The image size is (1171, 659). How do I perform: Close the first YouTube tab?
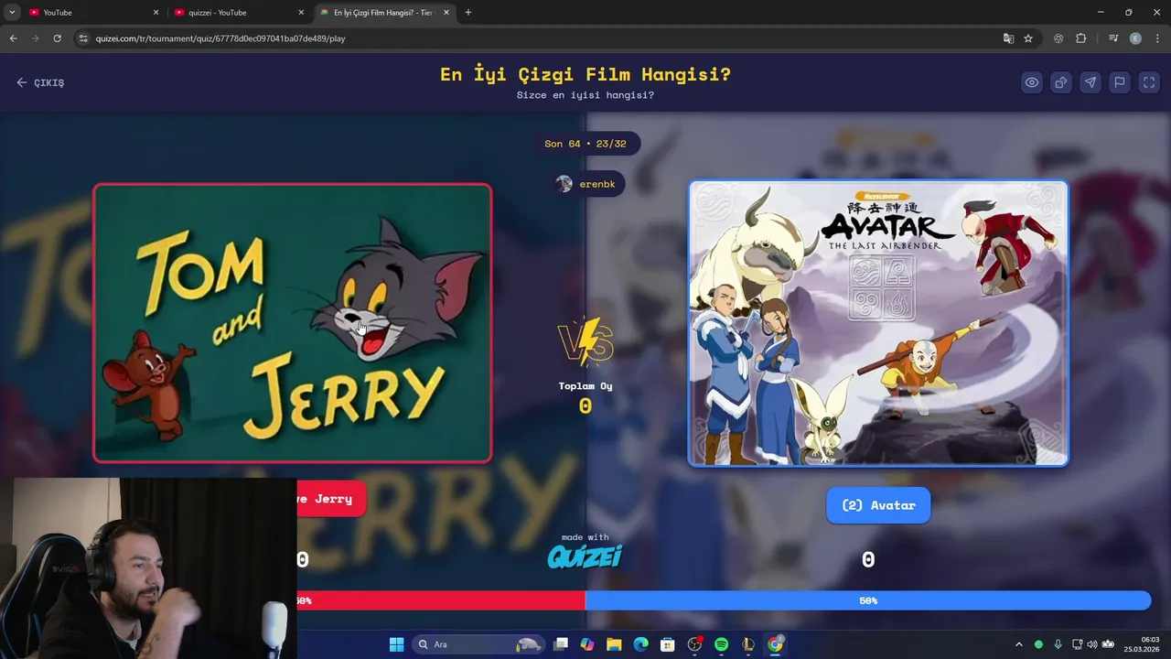156,13
